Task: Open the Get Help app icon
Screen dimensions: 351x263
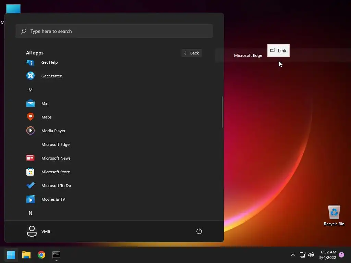Action: pyautogui.click(x=31, y=63)
